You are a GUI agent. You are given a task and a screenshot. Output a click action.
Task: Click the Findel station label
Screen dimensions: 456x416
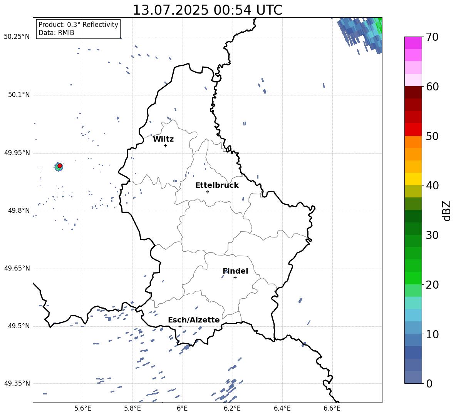pyautogui.click(x=235, y=271)
